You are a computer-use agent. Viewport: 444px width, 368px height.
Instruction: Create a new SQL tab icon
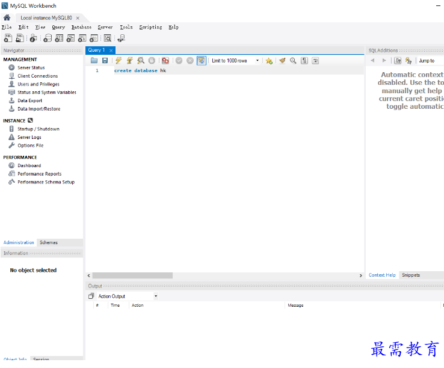click(x=8, y=38)
